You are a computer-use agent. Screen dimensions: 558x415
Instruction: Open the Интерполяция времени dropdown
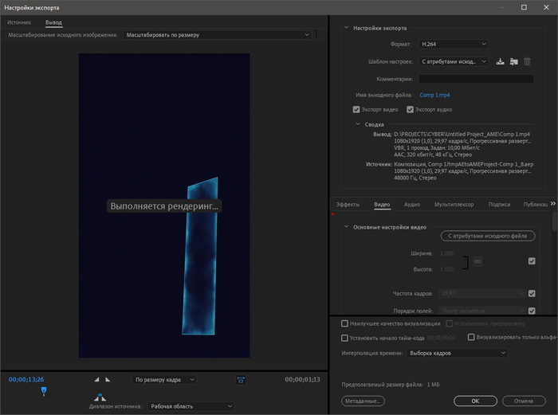456,352
